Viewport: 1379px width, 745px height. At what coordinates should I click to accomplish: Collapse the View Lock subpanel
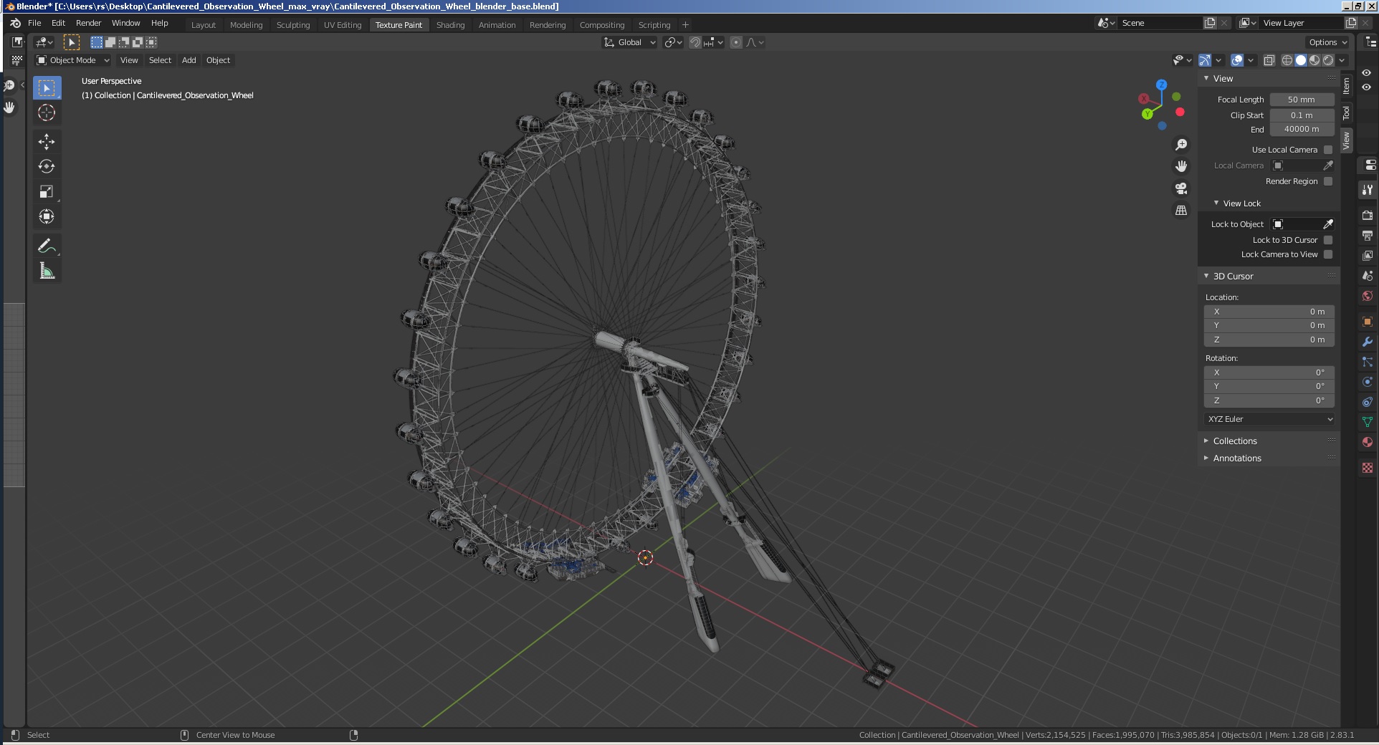click(x=1241, y=203)
